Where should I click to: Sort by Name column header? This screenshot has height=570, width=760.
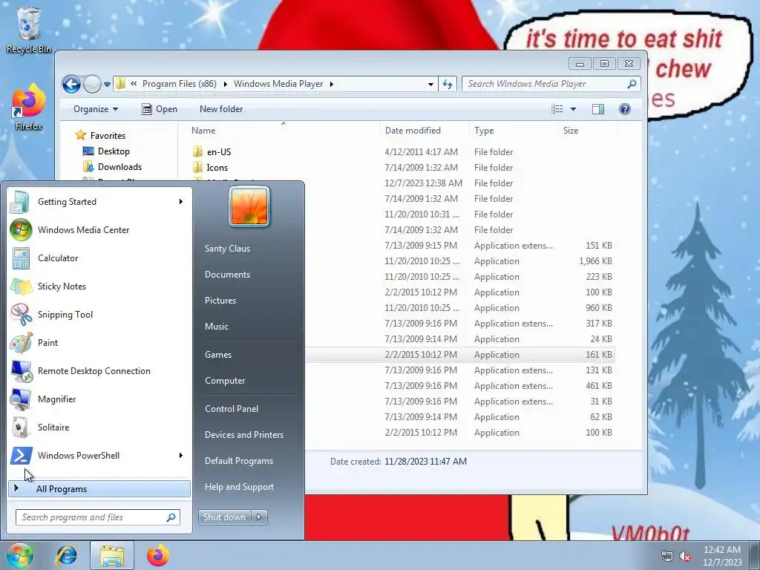283,131
